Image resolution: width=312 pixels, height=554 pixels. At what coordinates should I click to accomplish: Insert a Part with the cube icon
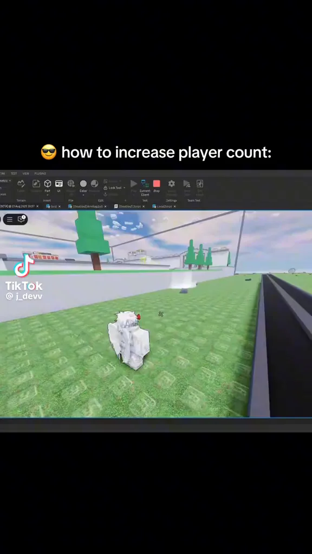point(48,183)
